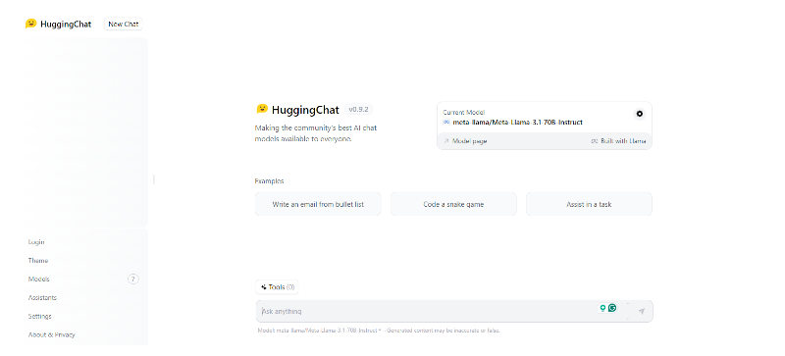Click the green lightbulb extension icon
Viewport: 785px width, 356px height.
(602, 308)
